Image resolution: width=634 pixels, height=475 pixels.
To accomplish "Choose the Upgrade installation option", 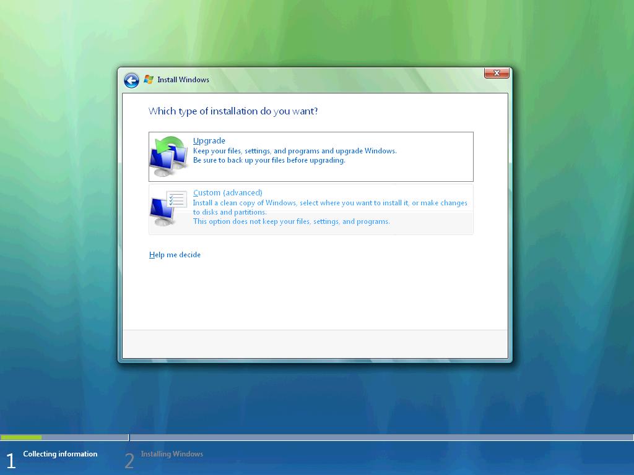I will coord(311,156).
